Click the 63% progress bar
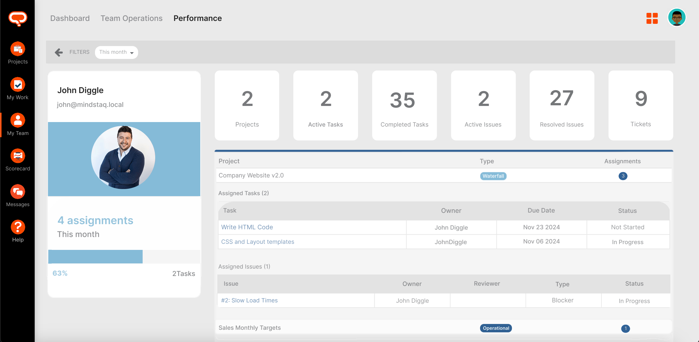Screen dimensions: 699x342 point(95,257)
